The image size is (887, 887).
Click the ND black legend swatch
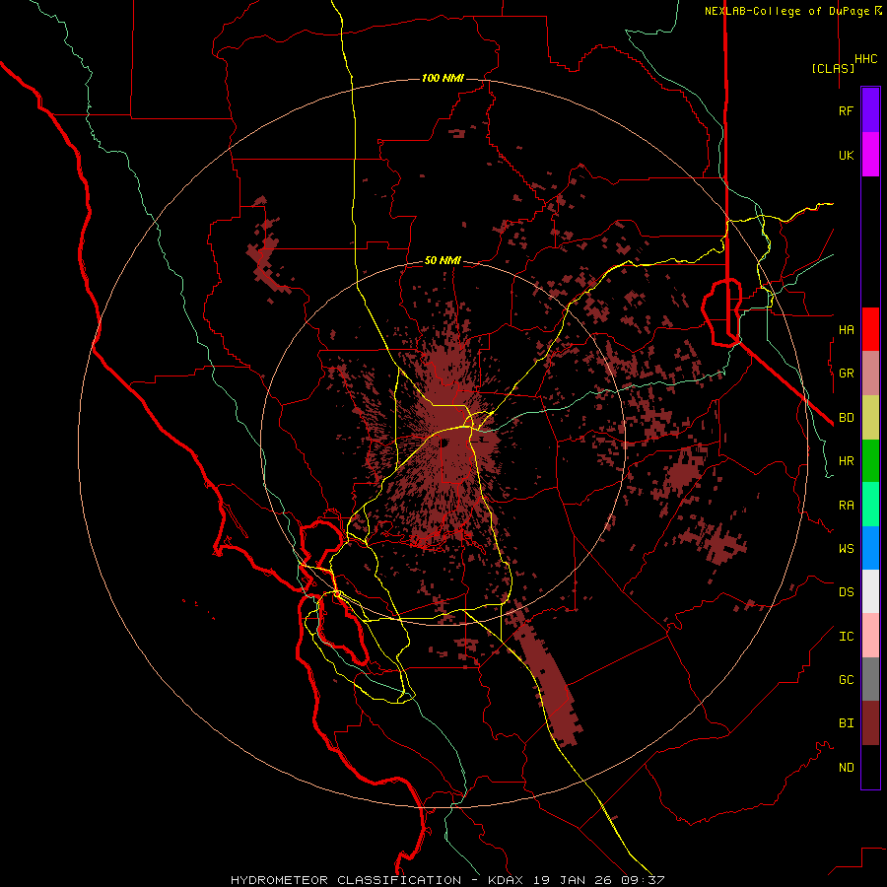click(x=870, y=767)
